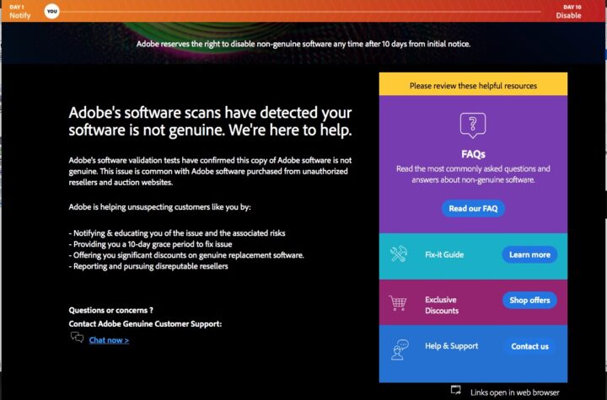Click the FAQs heading

pyautogui.click(x=473, y=154)
